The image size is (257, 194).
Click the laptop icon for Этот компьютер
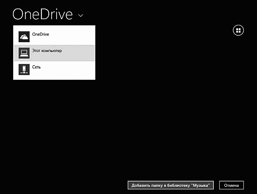click(x=24, y=53)
